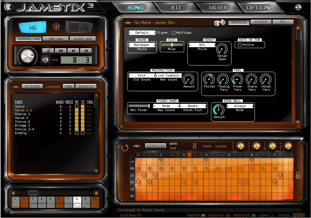
Task: Change Power Hand Ride sound selector
Action: point(166,106)
